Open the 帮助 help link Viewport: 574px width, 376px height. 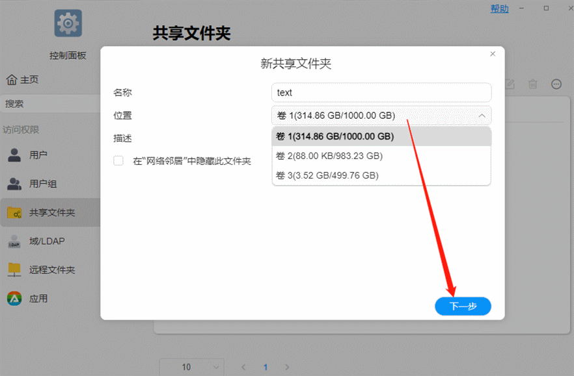pyautogui.click(x=499, y=8)
